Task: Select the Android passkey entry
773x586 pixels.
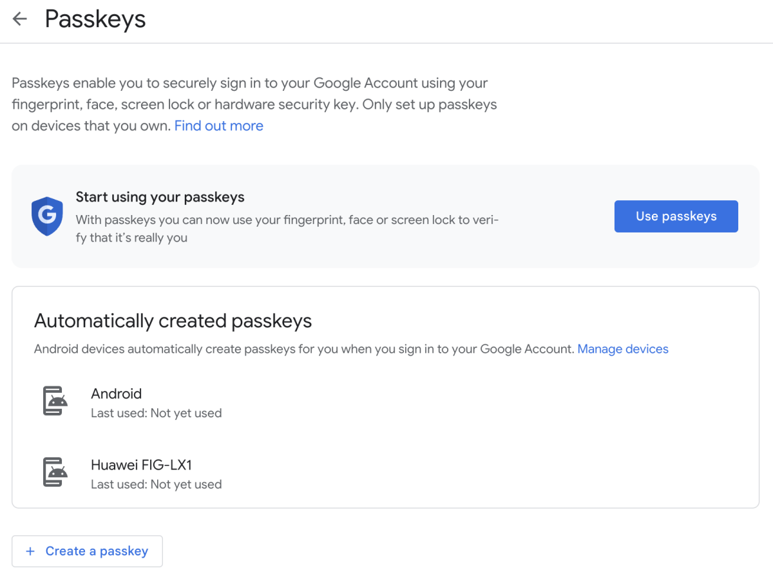Action: coord(385,402)
